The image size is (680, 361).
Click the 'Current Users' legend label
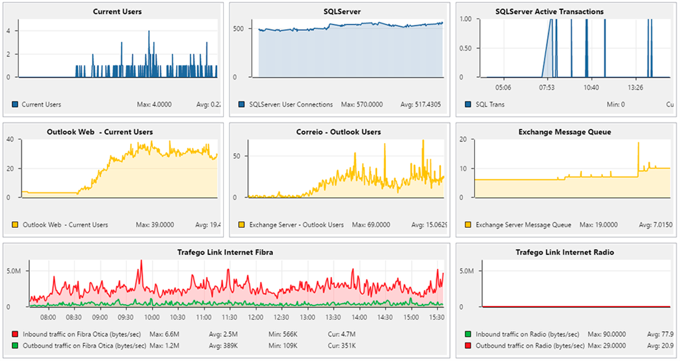pyautogui.click(x=41, y=104)
